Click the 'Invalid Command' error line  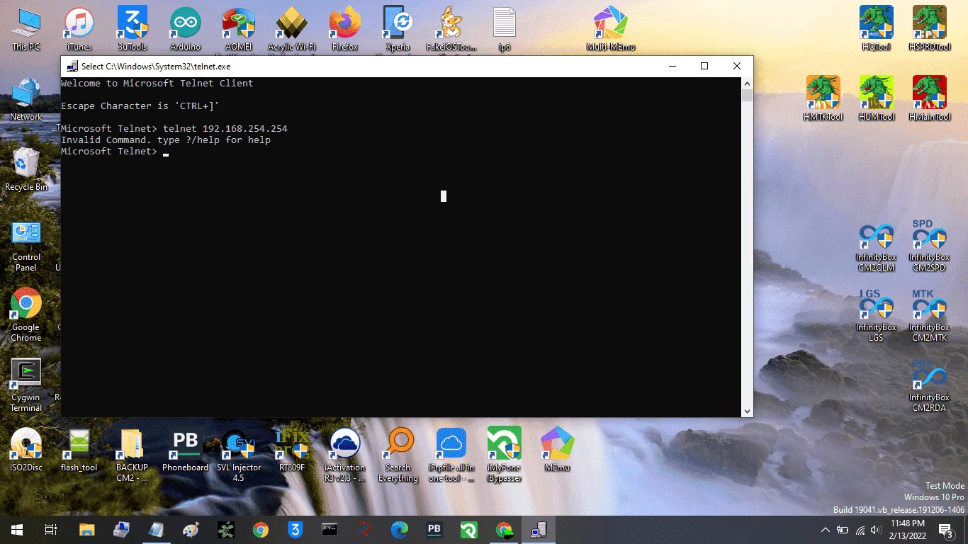166,140
